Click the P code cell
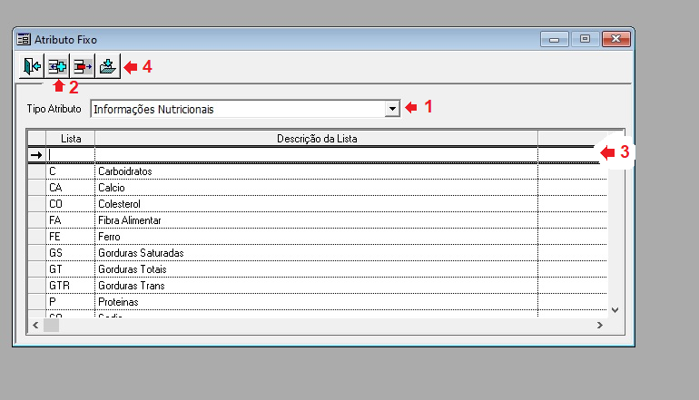Screen dimensions: 699x400 coord(71,301)
